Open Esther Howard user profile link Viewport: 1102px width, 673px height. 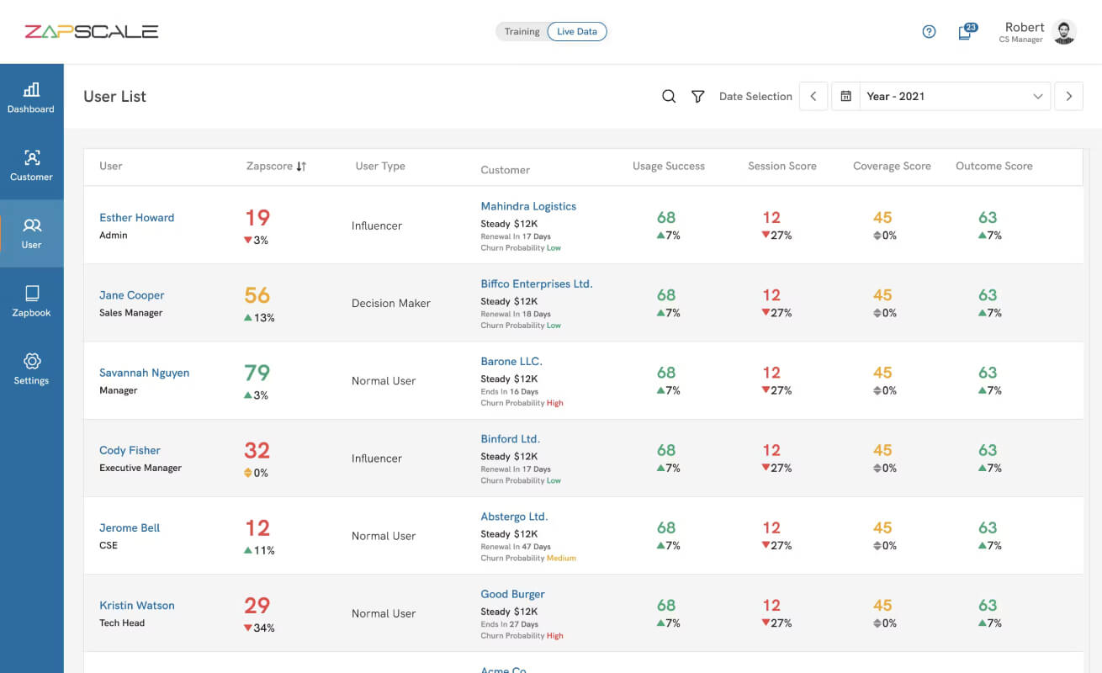click(x=137, y=218)
